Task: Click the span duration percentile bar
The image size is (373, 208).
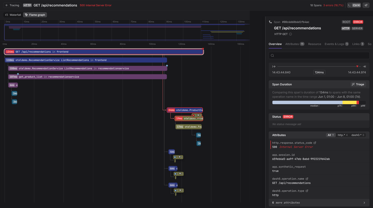Action: tap(319, 102)
